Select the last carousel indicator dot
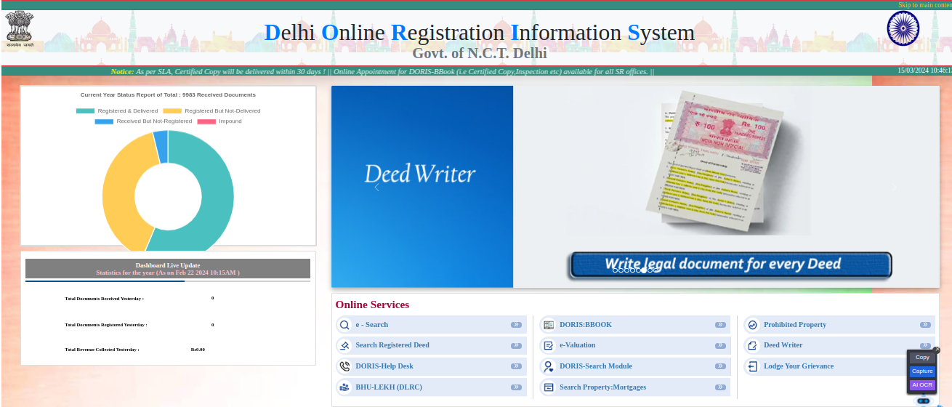The height and width of the screenshot is (407, 952). pyautogui.click(x=656, y=270)
